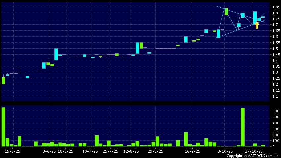The width and height of the screenshot is (281, 158).
Task: Click the 1.85 price axis label
Action: (275, 7)
